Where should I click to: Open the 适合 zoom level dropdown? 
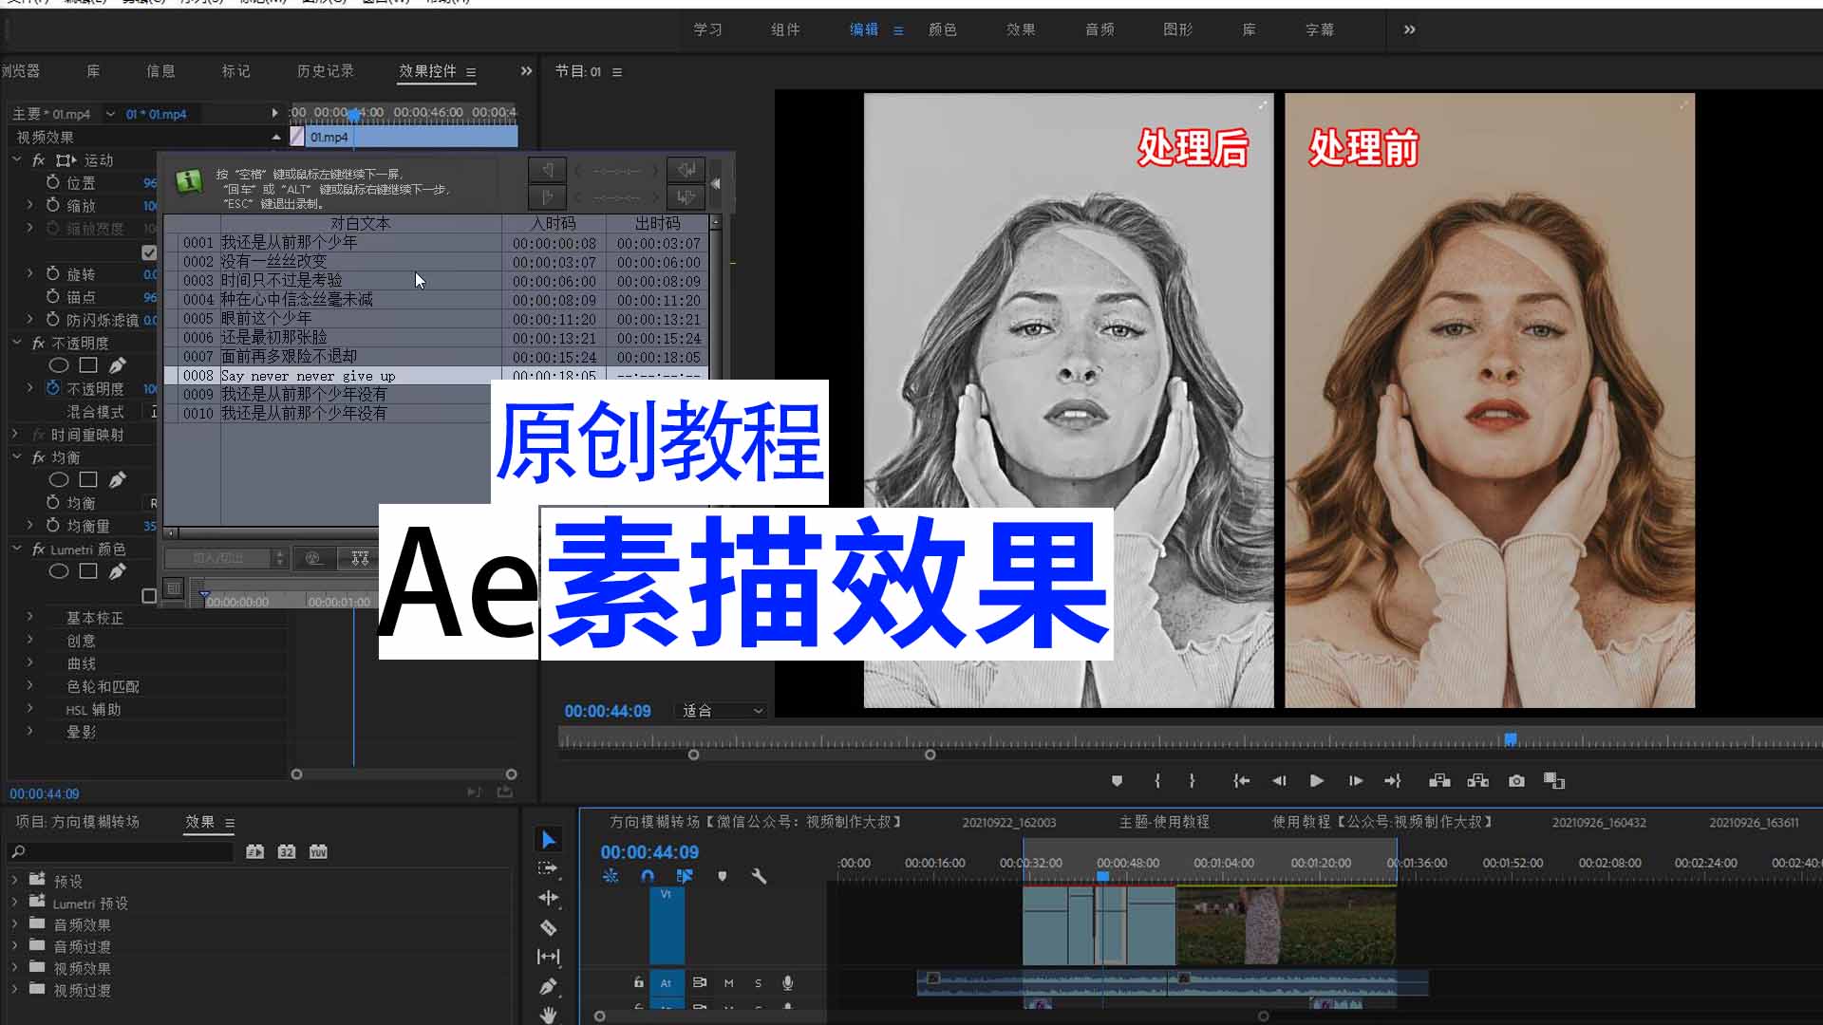(x=723, y=711)
